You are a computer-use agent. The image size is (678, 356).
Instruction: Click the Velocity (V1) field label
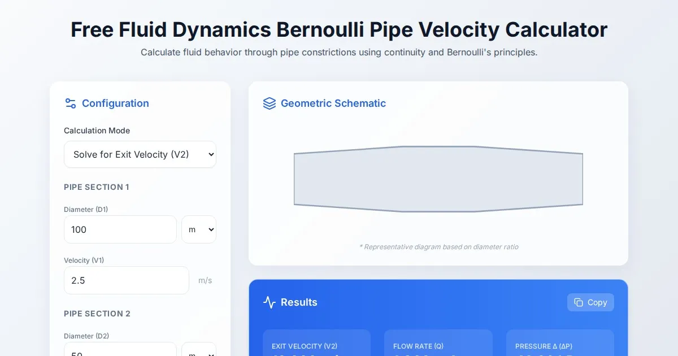click(84, 261)
